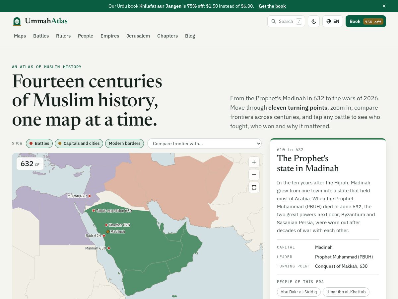Click the Book 75% off button
The width and height of the screenshot is (398, 299).
[x=366, y=21]
